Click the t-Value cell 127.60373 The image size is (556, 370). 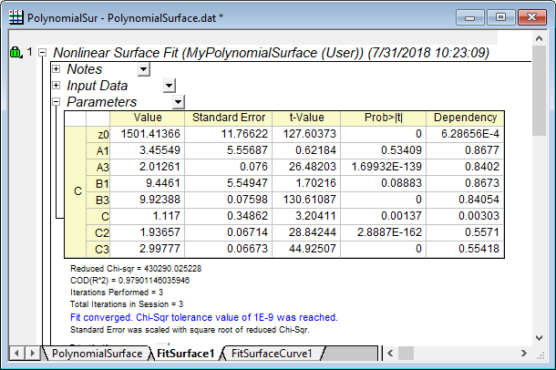(306, 134)
